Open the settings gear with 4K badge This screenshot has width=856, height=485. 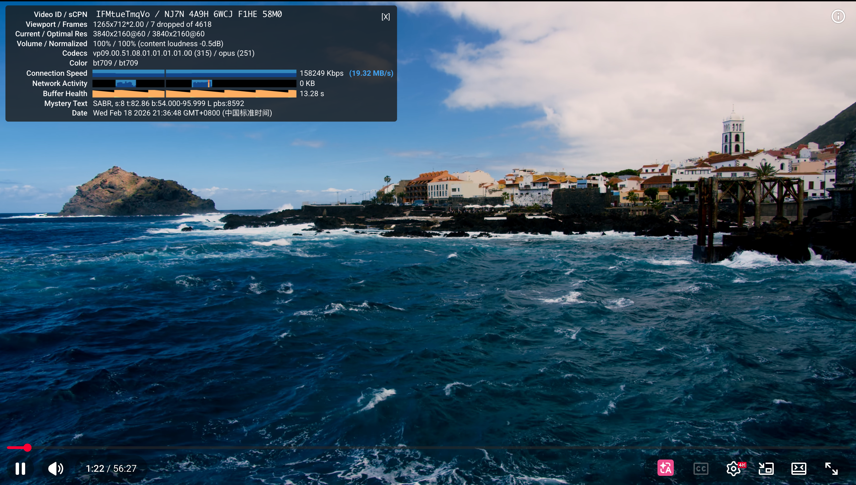[734, 469]
